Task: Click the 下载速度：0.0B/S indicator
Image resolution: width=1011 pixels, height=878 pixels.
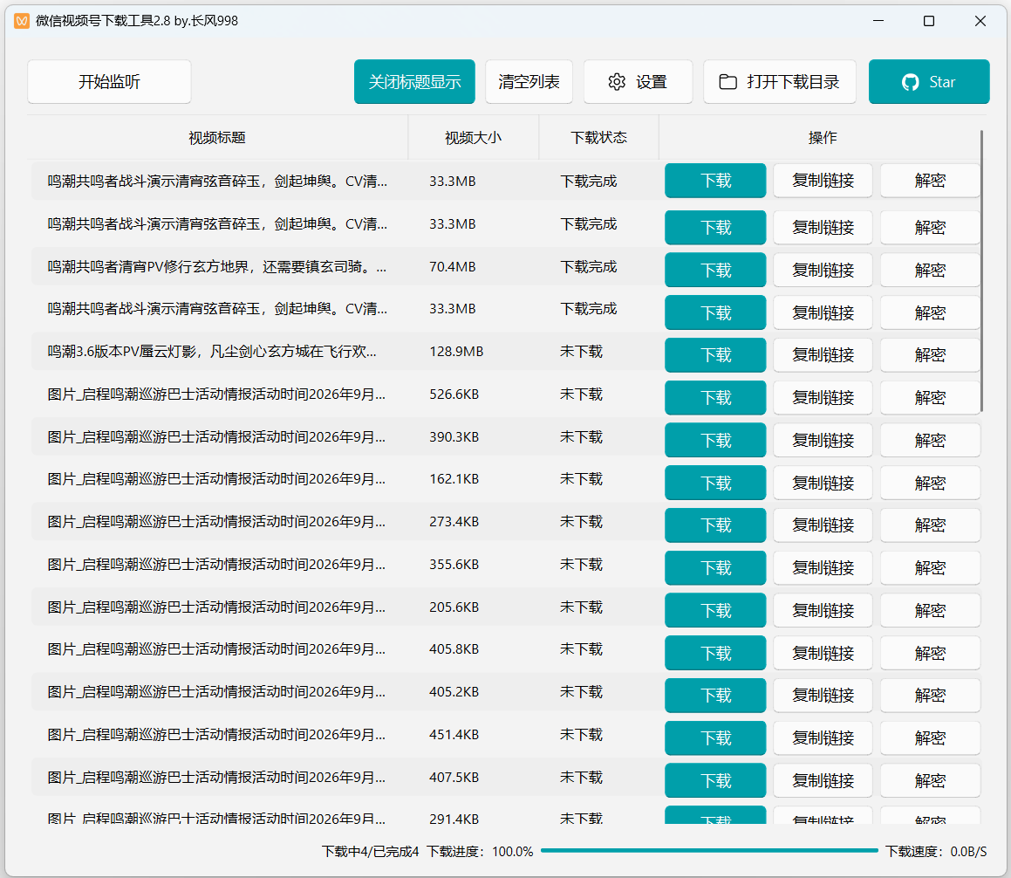Action: tap(936, 852)
